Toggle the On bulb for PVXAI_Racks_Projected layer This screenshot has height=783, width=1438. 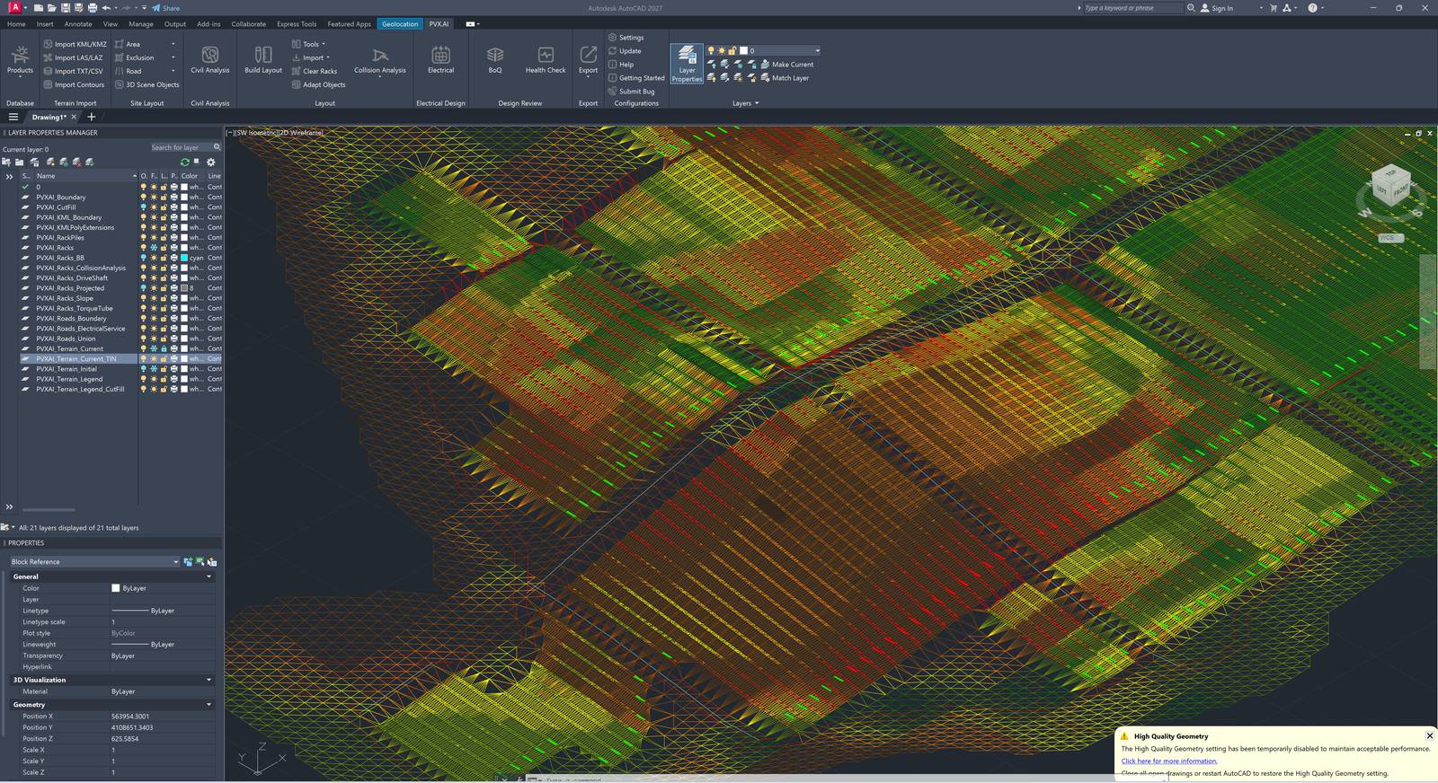click(x=143, y=288)
